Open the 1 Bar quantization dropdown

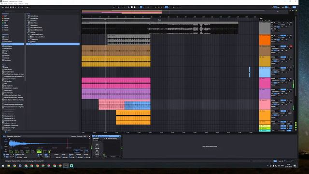[28, 7]
